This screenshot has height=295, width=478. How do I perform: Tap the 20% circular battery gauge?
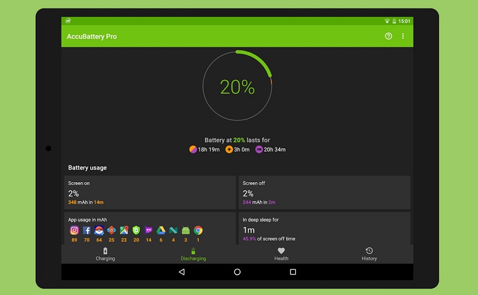[237, 87]
